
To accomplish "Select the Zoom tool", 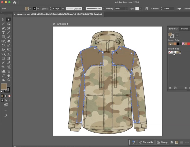I will [x=9, y=80].
